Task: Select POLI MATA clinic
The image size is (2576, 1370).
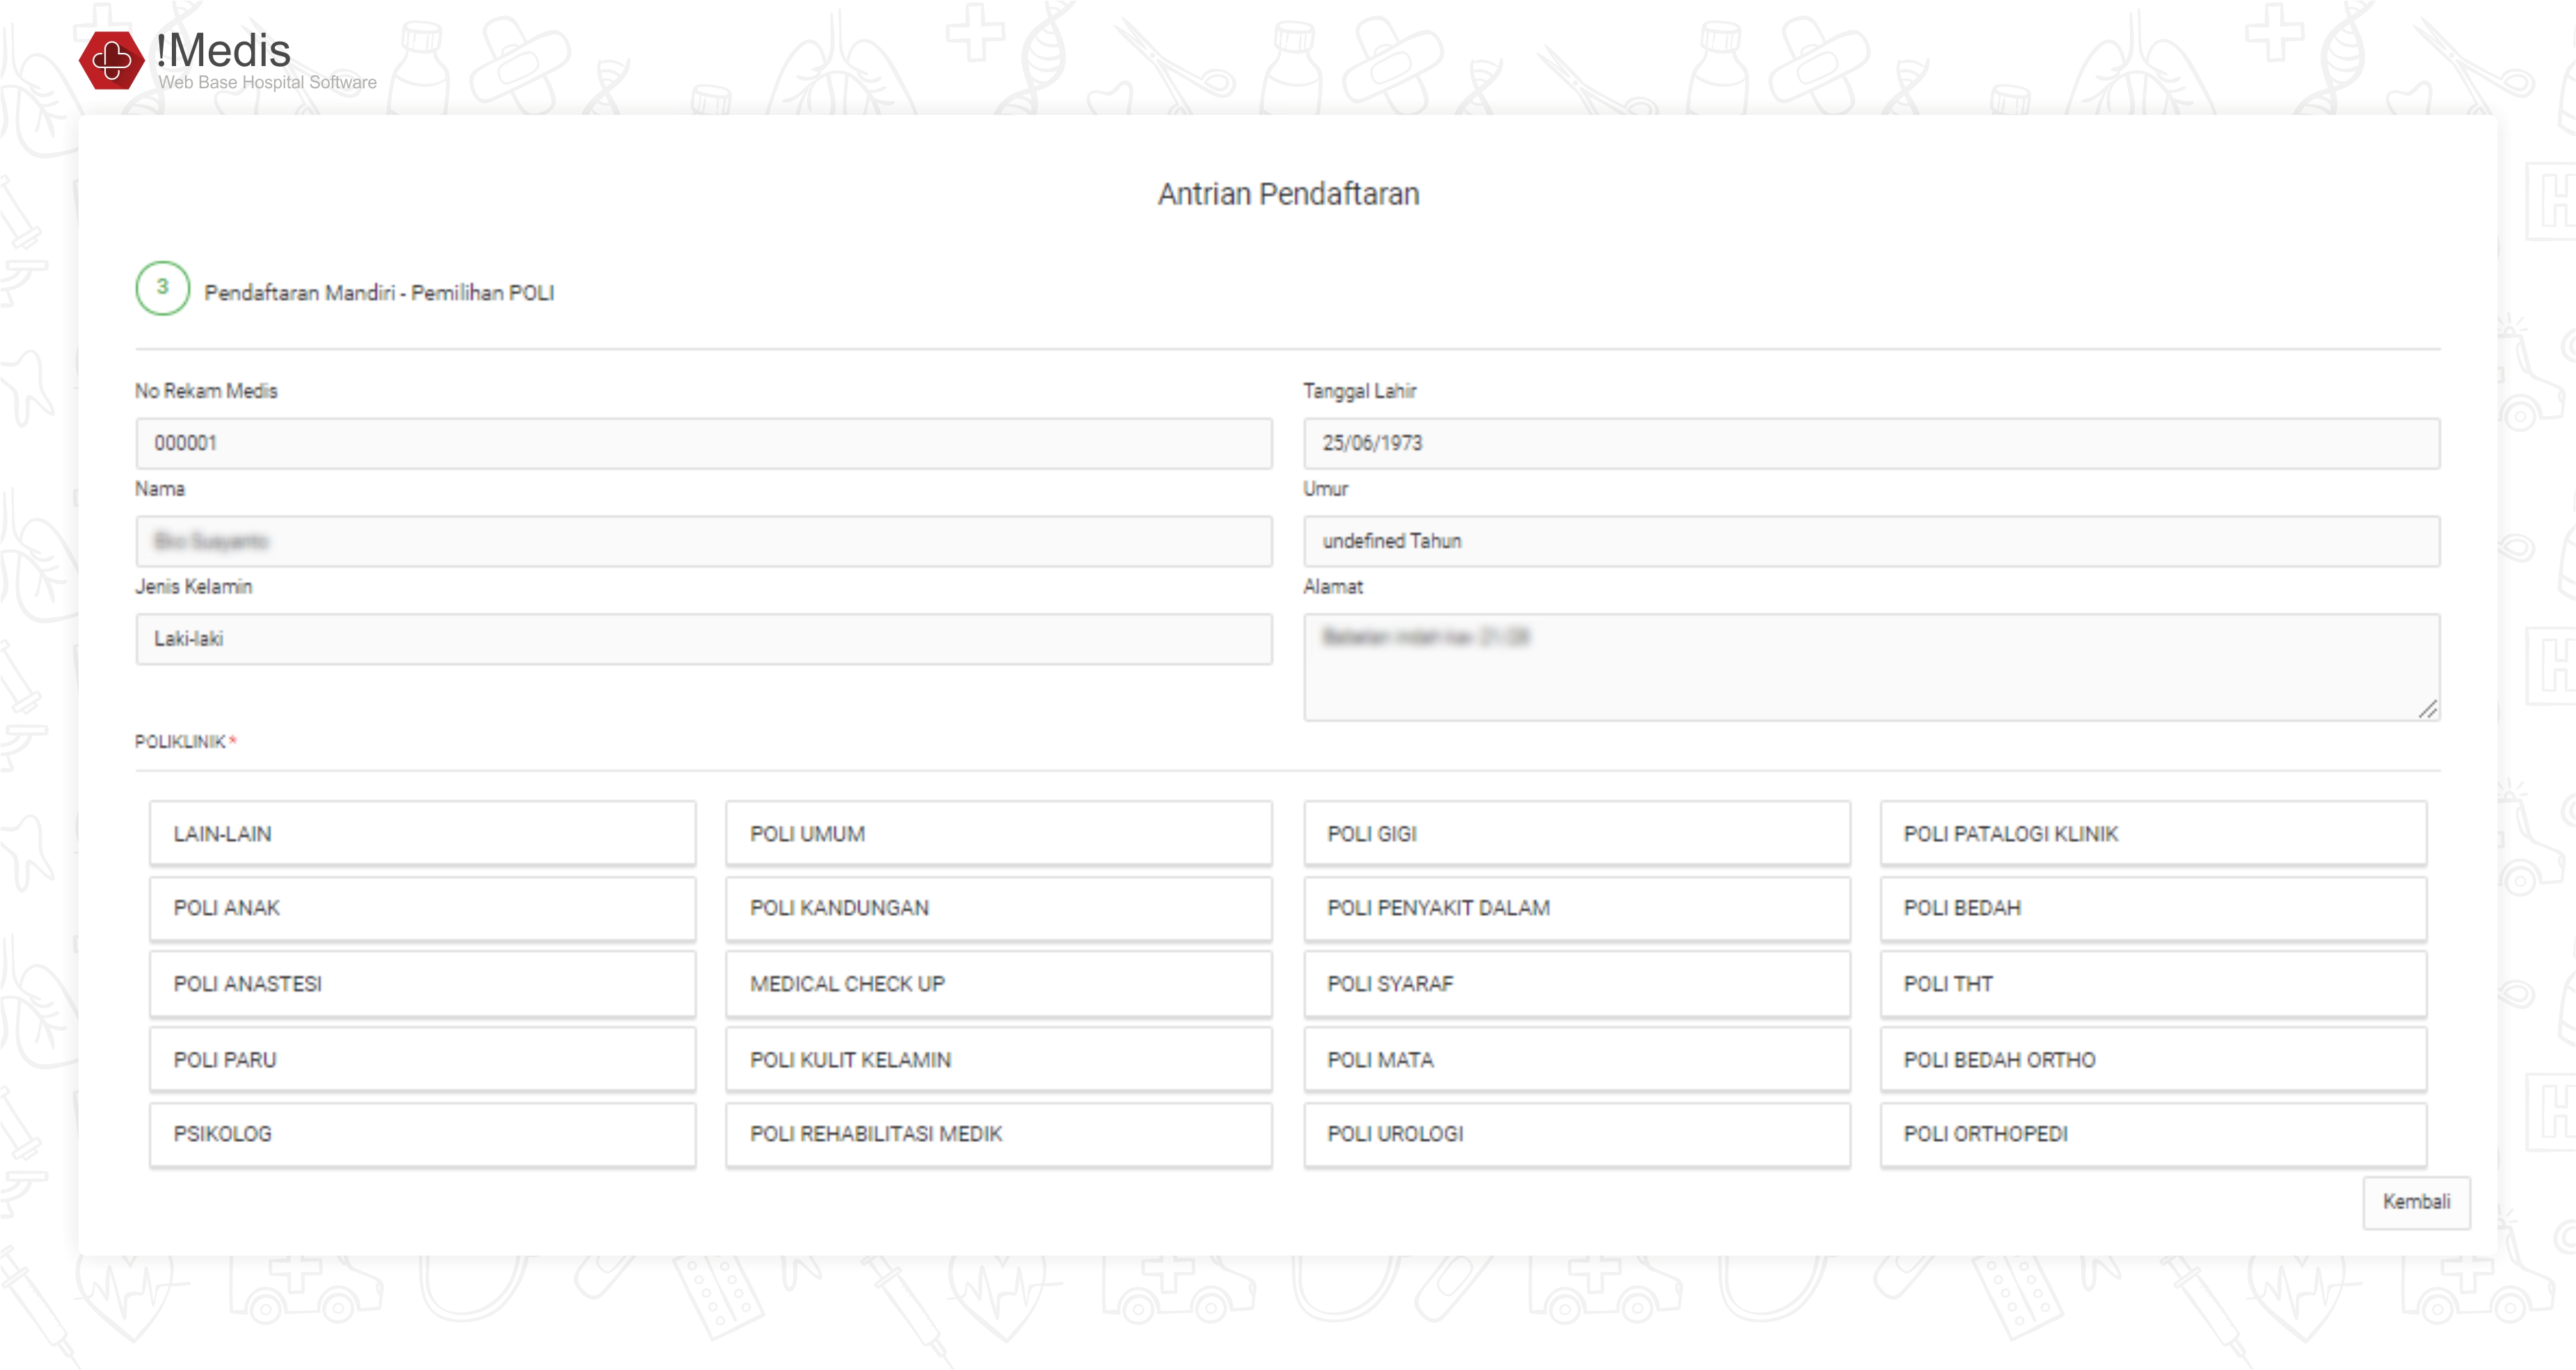Action: click(1576, 1059)
